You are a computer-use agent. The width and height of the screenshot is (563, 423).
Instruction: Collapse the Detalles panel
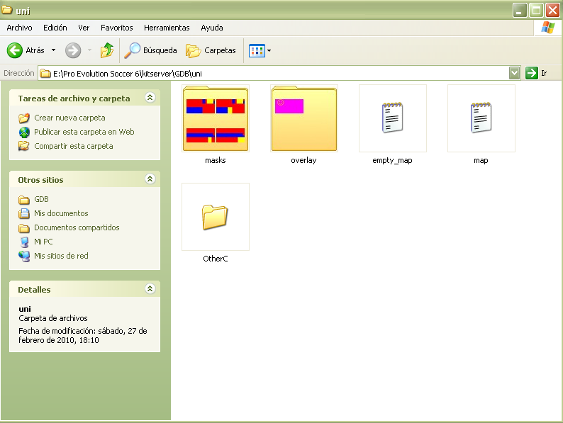[x=150, y=288]
